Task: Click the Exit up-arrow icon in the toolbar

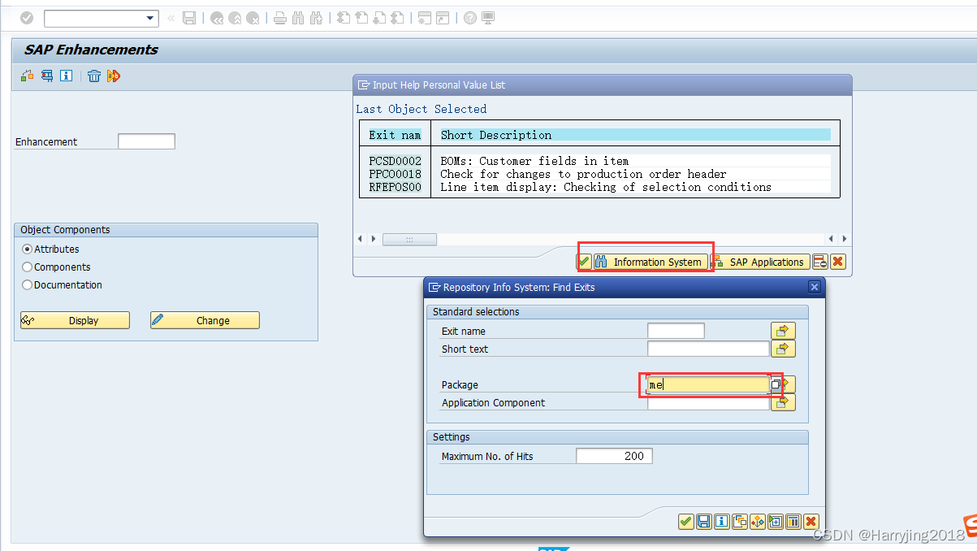Action: point(236,18)
